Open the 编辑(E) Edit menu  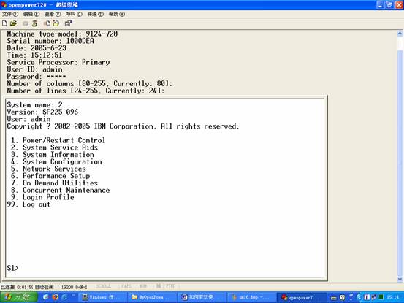click(x=31, y=14)
